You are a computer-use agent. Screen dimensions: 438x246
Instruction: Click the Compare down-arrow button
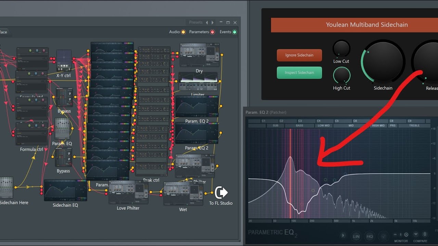416,234
